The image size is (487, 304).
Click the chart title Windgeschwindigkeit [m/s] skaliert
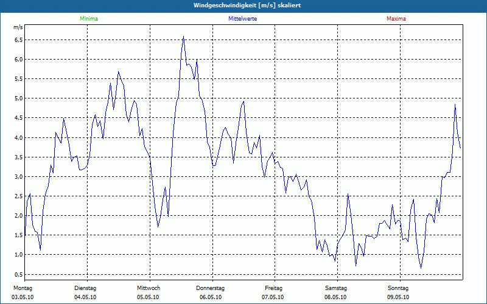247,5
